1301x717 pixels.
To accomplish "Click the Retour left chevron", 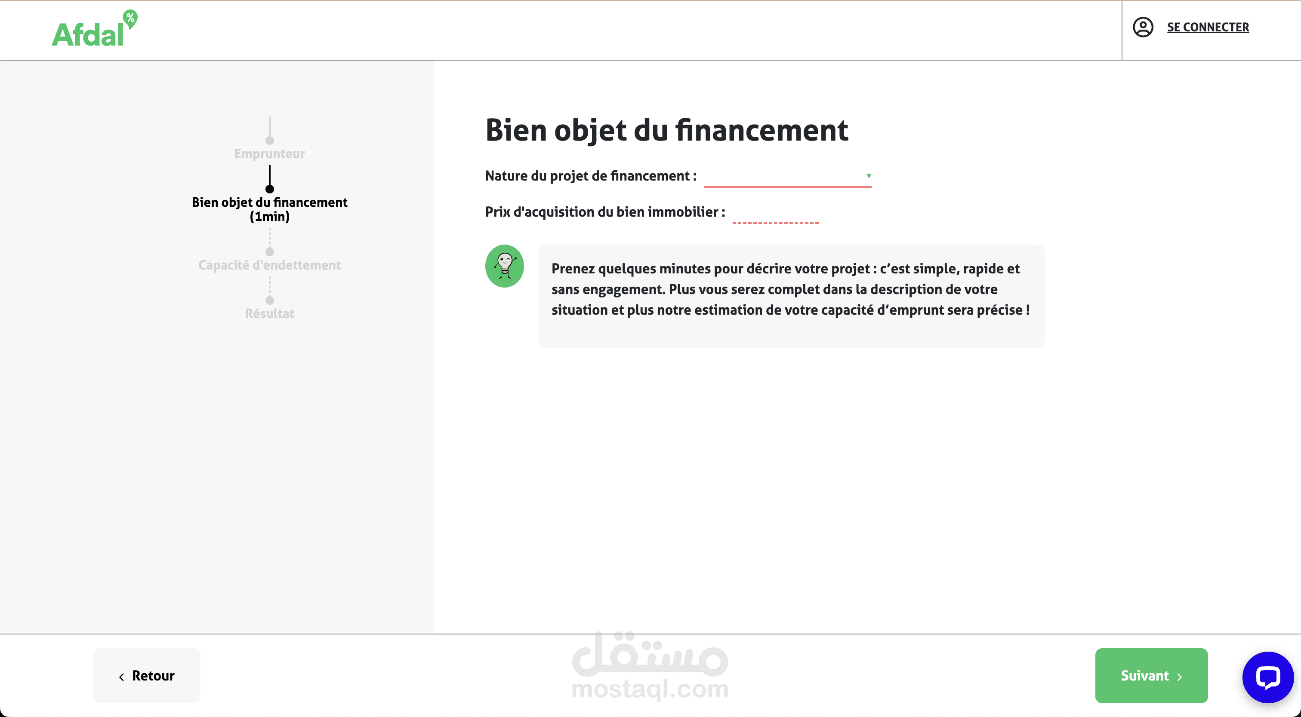I will pos(121,677).
